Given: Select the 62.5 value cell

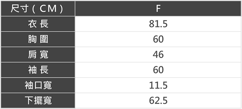Looking at the screenshot, I should click(x=158, y=101).
